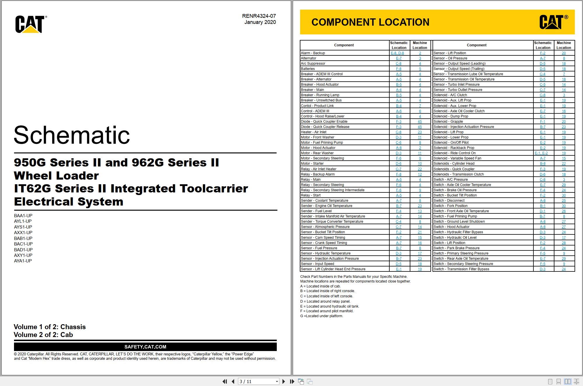The width and height of the screenshot is (583, 386).
Task: Go to the first page
Action: tap(225, 381)
